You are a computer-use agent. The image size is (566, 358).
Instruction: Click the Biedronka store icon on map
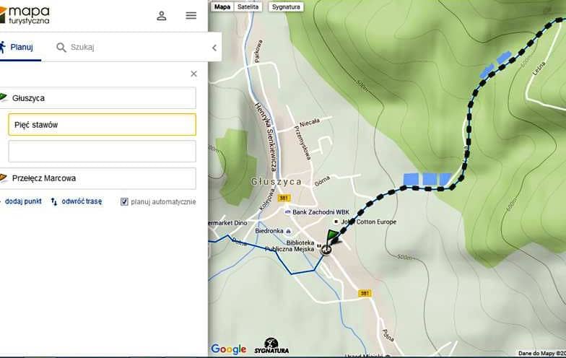pyautogui.click(x=288, y=232)
